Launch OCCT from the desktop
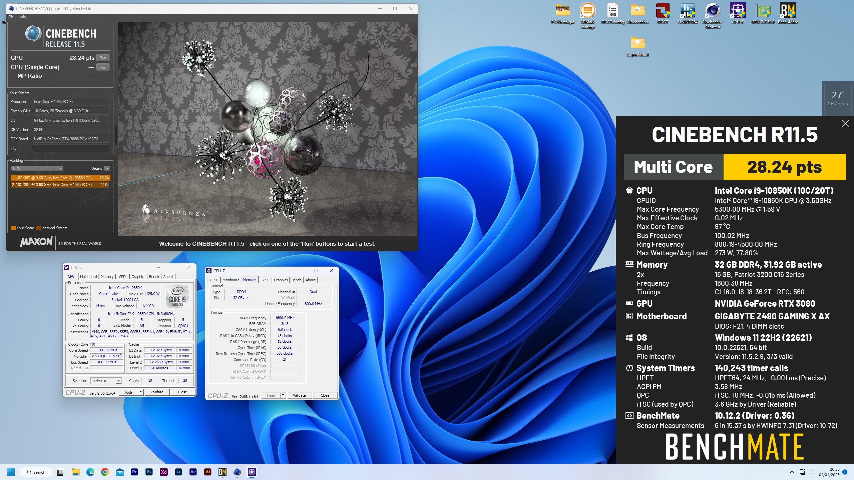The height and width of the screenshot is (480, 854). tap(663, 13)
